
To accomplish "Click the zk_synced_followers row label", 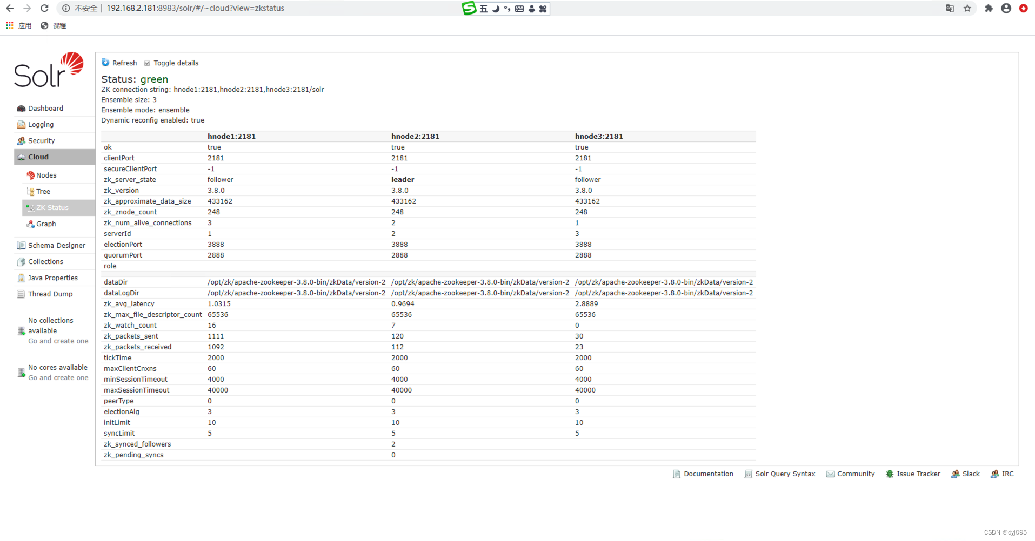I will [x=137, y=444].
